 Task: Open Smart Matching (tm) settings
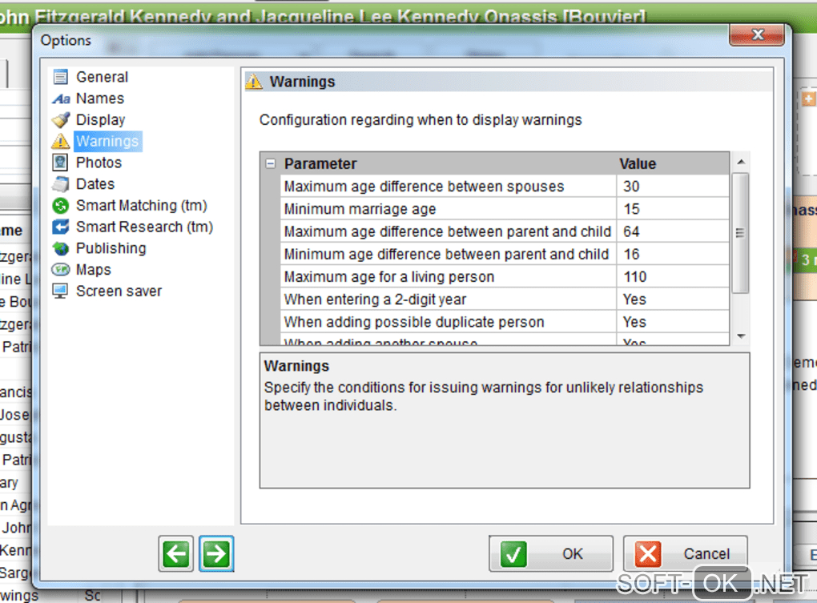[x=142, y=206]
